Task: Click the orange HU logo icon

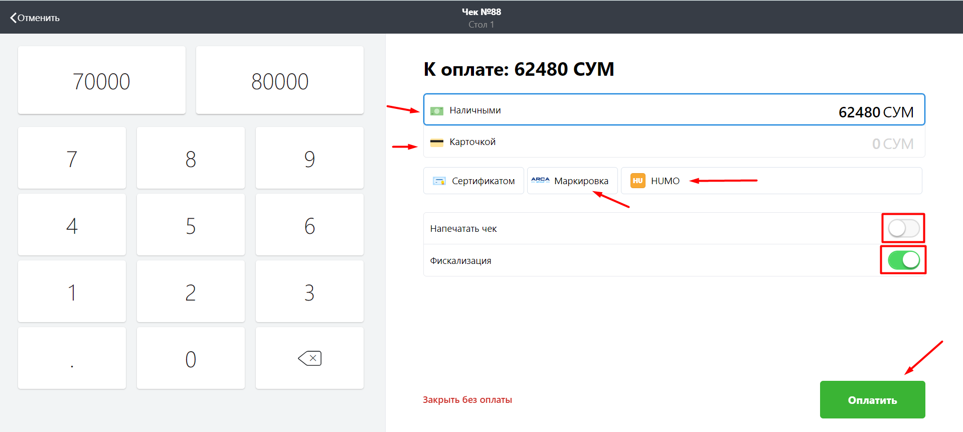Action: [637, 181]
